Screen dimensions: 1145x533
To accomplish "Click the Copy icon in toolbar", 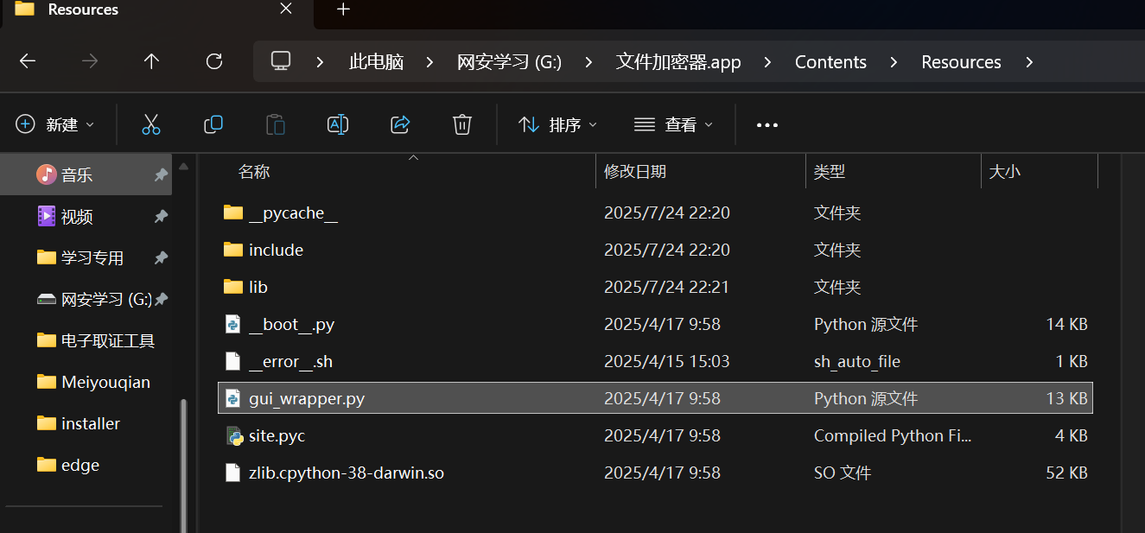I will [x=213, y=124].
